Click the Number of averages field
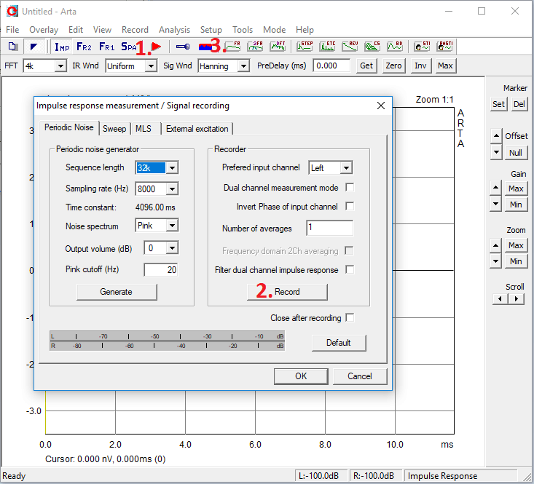534x484 pixels. (x=329, y=229)
